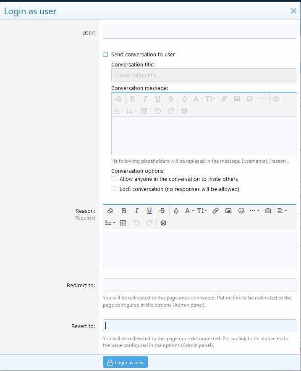This screenshot has width=301, height=371.
Task: Click the eraser icon in Reason toolbar
Action: [110, 211]
